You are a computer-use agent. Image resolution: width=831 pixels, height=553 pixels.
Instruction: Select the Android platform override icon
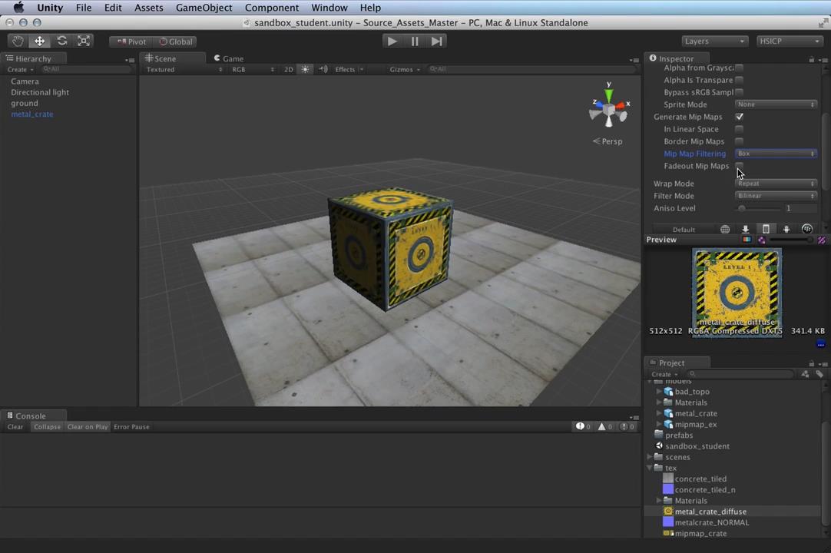pyautogui.click(x=786, y=229)
